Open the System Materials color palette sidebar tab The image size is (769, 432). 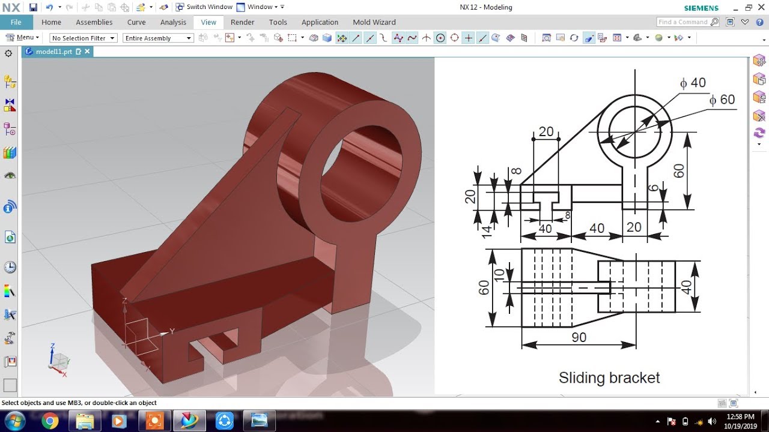[10, 292]
